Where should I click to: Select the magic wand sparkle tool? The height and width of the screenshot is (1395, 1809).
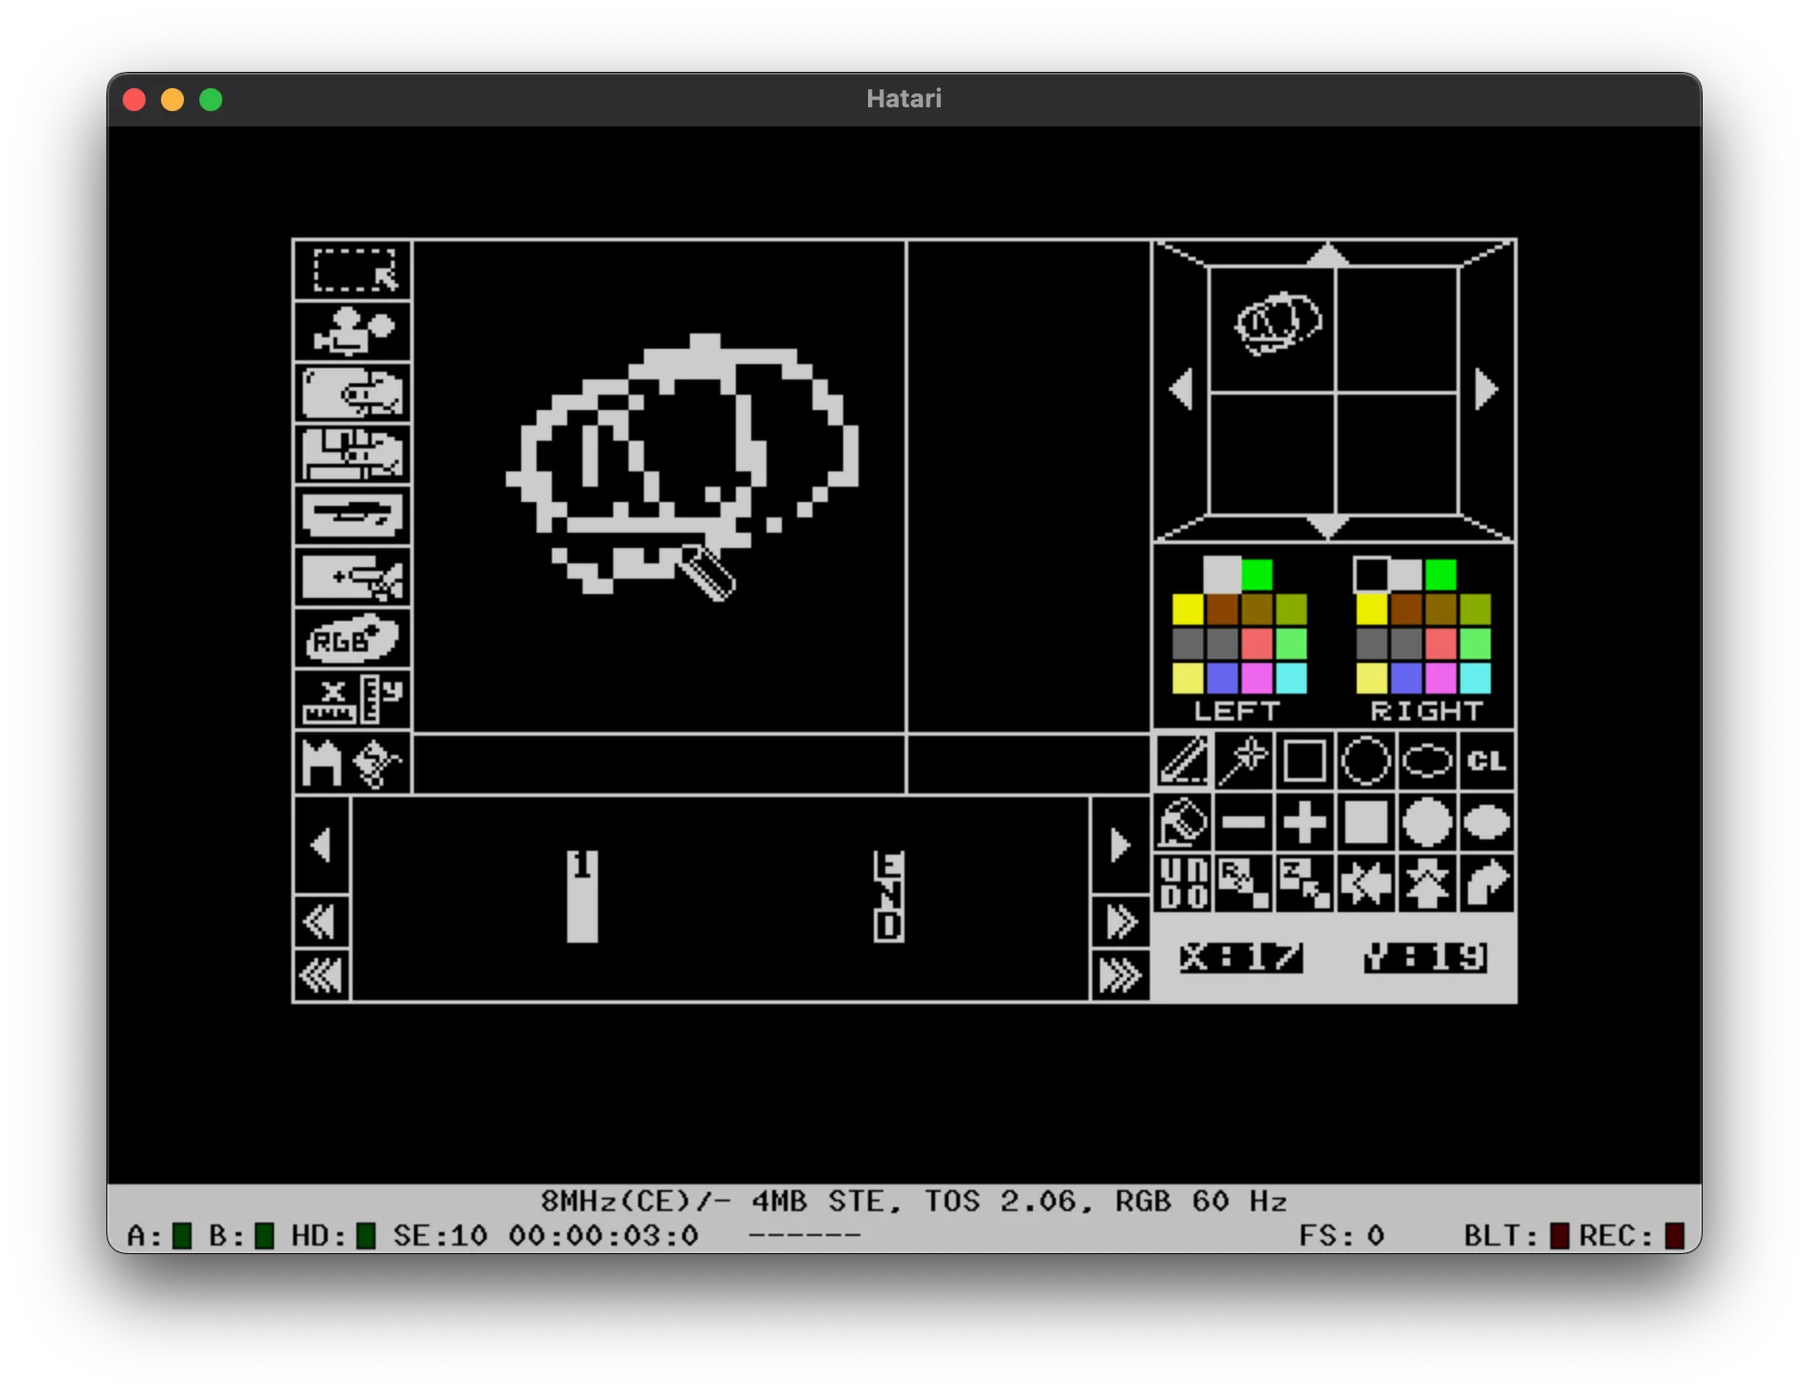pyautogui.click(x=1244, y=762)
